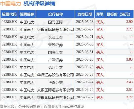
Task: Click the 投行名称 column header
Action: 55,14
